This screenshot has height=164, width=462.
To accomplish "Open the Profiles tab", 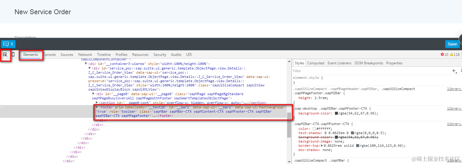I will point(121,55).
